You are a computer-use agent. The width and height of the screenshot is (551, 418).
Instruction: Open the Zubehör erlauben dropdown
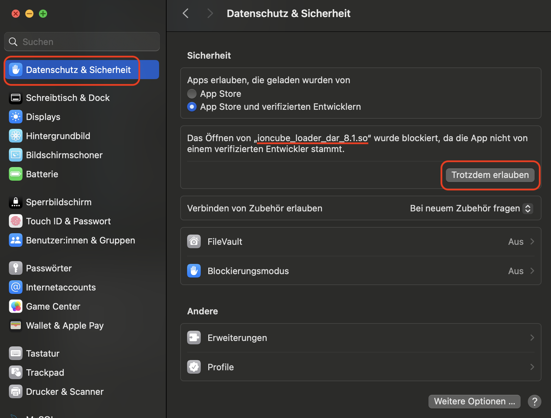coord(527,209)
